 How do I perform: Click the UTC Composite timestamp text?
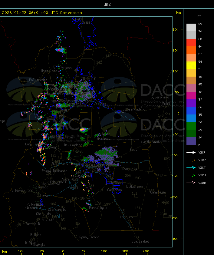[42, 13]
